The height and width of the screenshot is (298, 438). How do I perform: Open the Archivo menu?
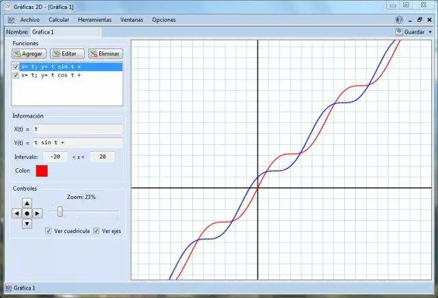(x=30, y=20)
